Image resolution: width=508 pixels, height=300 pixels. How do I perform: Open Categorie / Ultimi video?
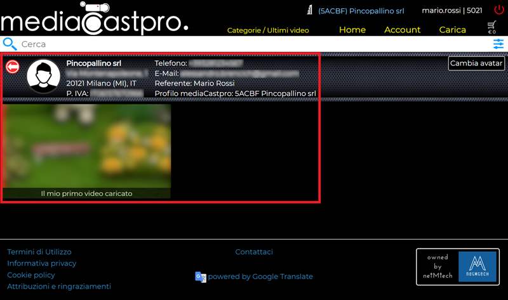point(268,30)
